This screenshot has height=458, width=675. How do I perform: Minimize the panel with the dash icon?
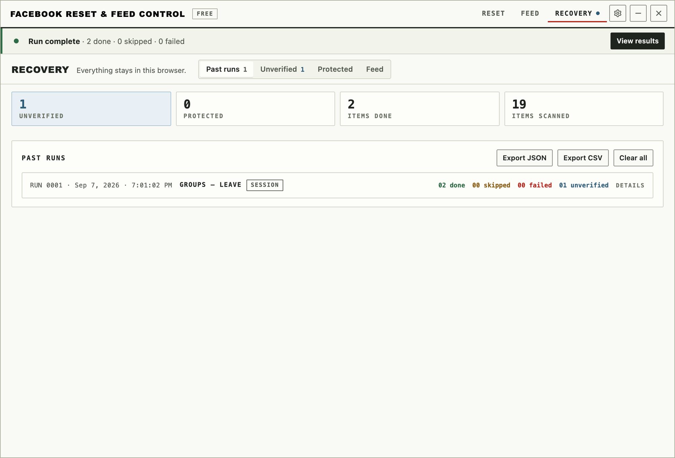tap(638, 14)
